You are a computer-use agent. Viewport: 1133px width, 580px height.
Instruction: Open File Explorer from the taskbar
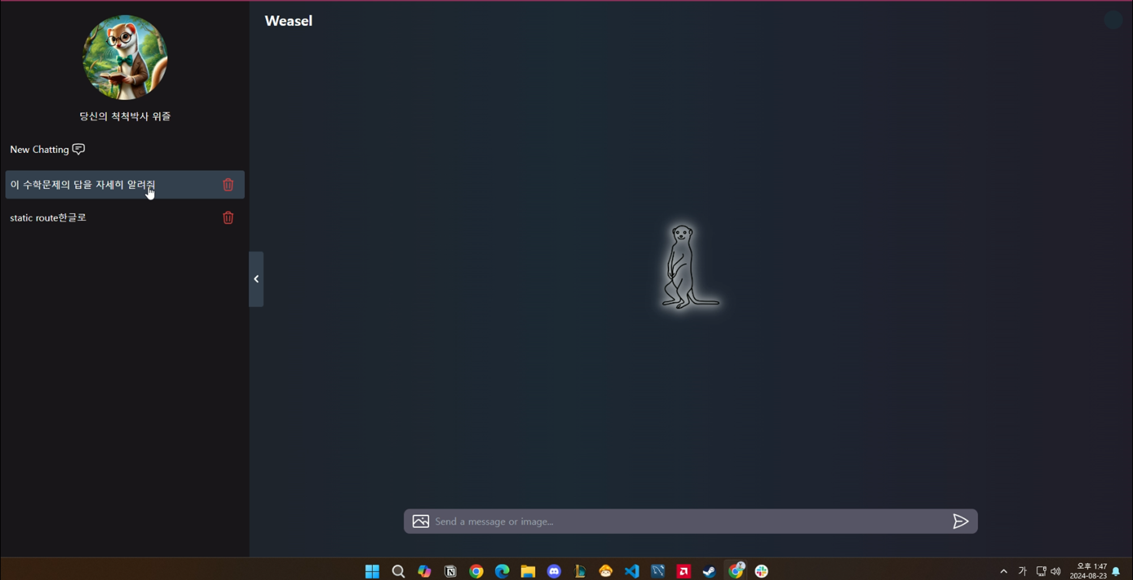pos(528,571)
